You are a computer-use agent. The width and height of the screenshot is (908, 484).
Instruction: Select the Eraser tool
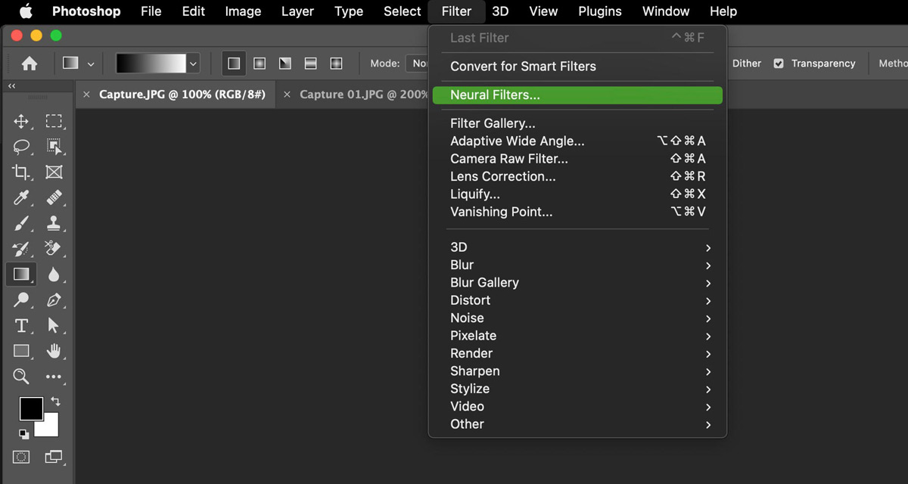[x=54, y=249]
